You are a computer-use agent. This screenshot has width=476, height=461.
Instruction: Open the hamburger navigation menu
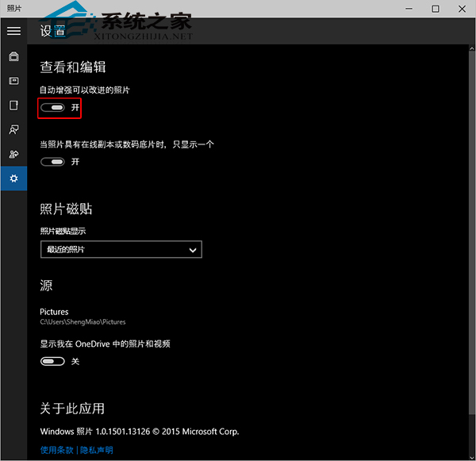(13, 31)
